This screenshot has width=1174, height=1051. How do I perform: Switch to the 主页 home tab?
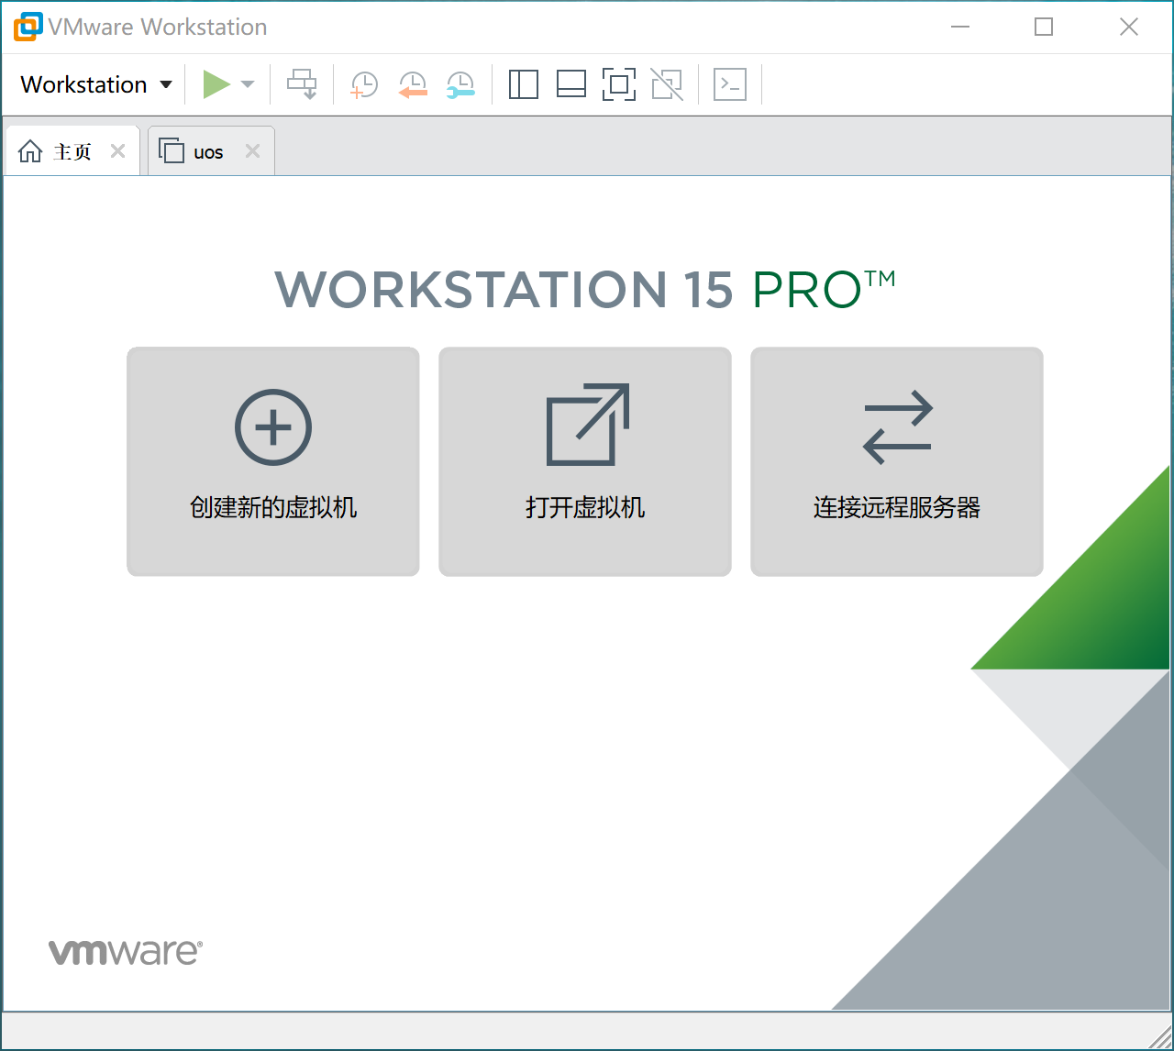[72, 151]
